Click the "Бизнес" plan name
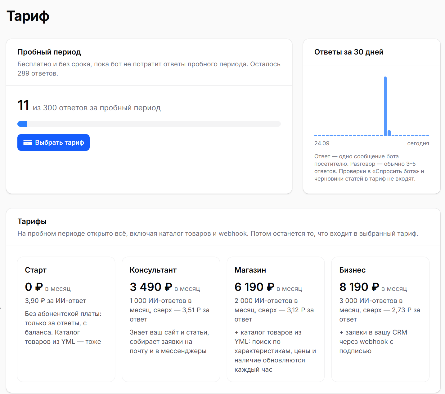 352,270
